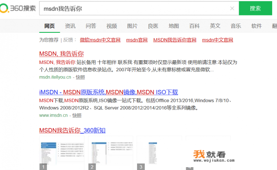Open suggested search msdn官网

[x=137, y=40]
